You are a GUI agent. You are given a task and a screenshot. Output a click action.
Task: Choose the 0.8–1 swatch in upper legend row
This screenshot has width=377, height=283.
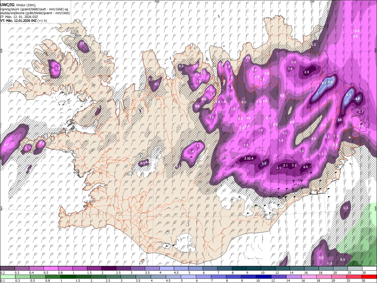(65, 269)
